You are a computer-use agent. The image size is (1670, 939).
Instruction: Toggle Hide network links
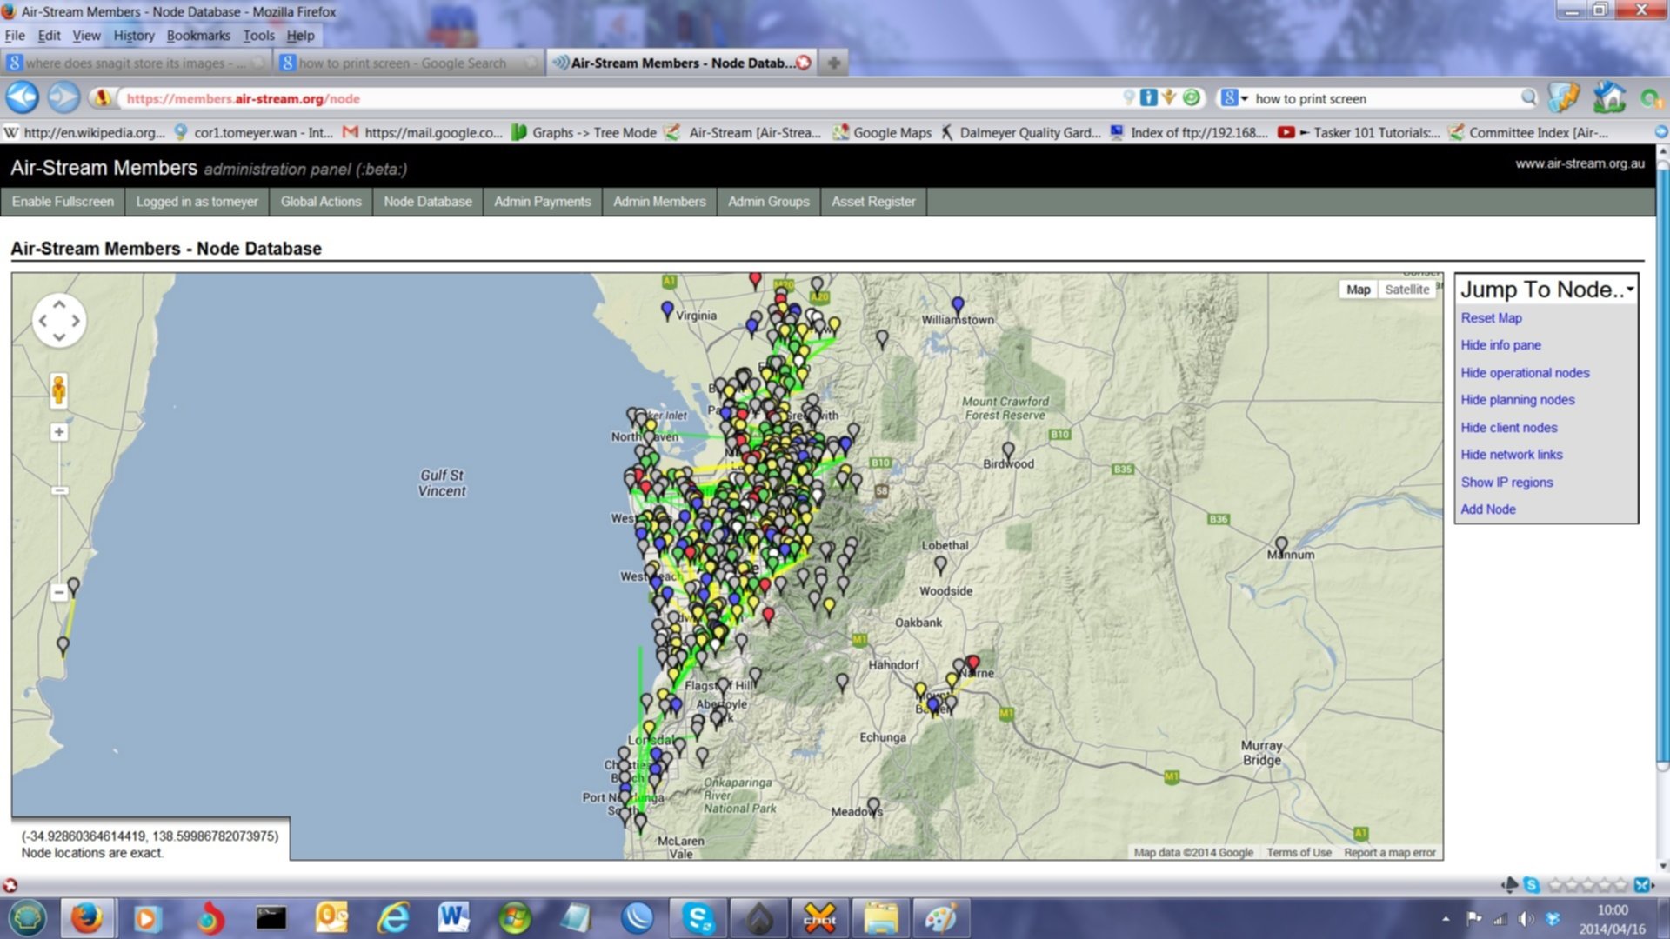[x=1512, y=455]
